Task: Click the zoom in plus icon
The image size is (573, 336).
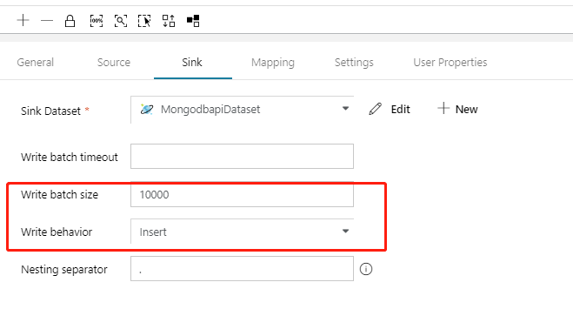Action: [x=23, y=21]
